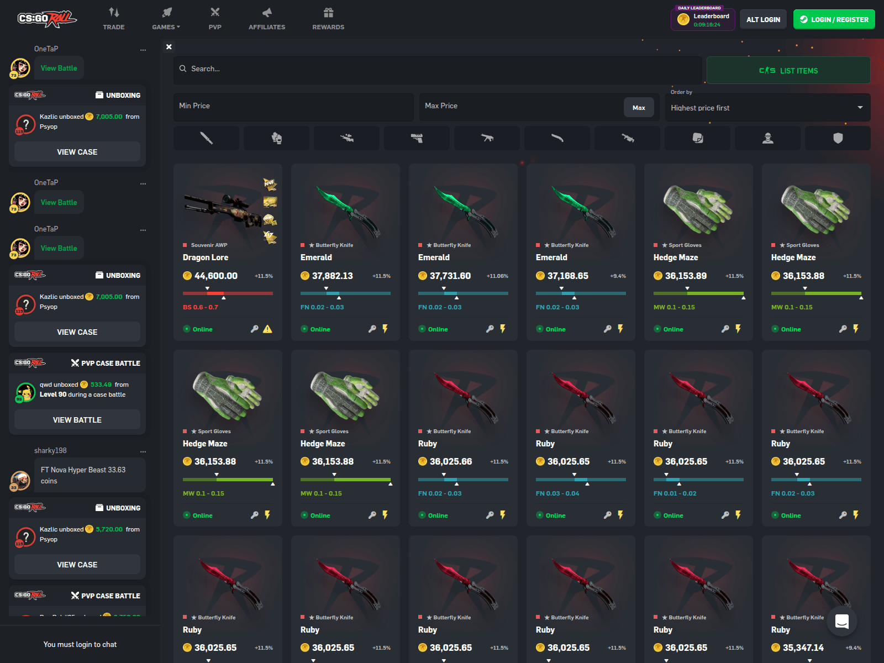The height and width of the screenshot is (663, 884).
Task: Click price 35,347.14 on last Ruby card
Action: (803, 648)
